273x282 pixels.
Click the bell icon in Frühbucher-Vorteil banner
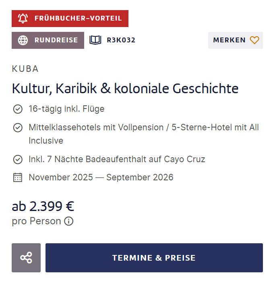coord(23,19)
